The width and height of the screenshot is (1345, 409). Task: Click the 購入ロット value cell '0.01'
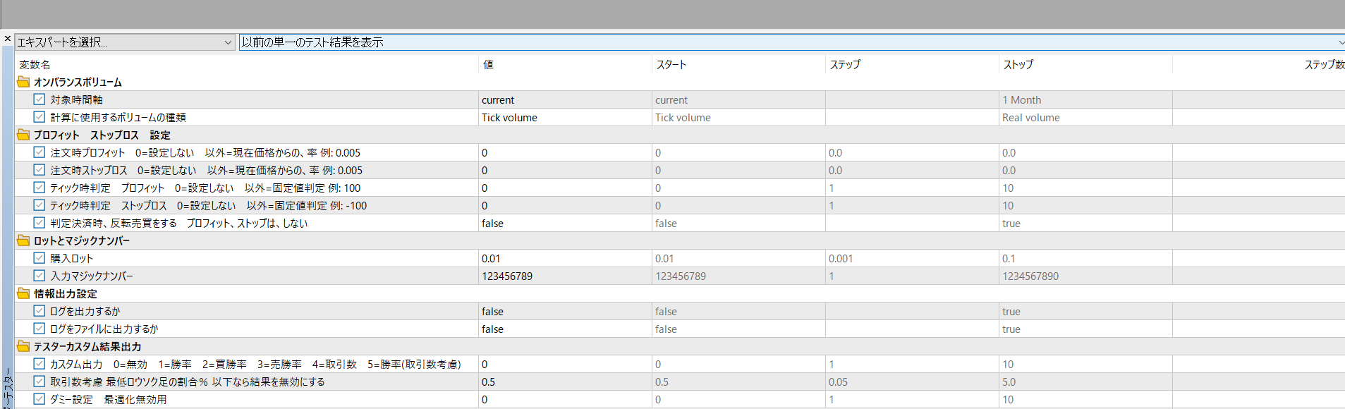coord(566,258)
